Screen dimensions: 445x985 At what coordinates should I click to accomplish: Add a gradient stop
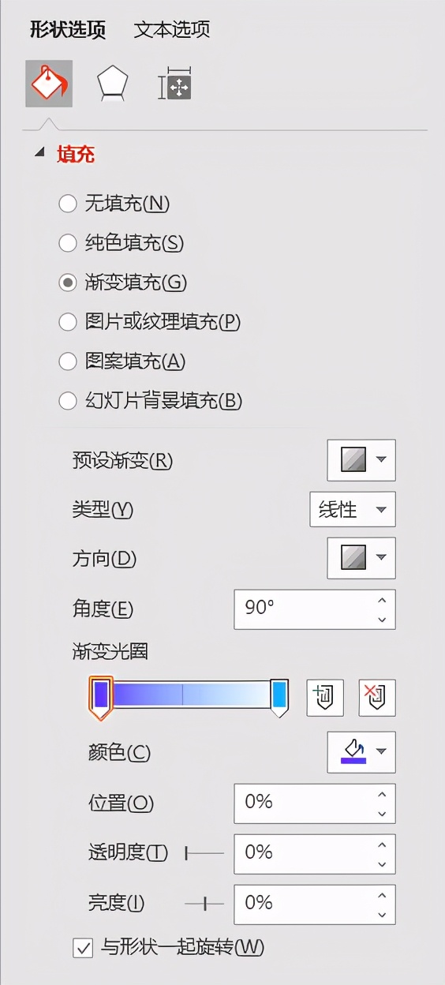pos(325,698)
